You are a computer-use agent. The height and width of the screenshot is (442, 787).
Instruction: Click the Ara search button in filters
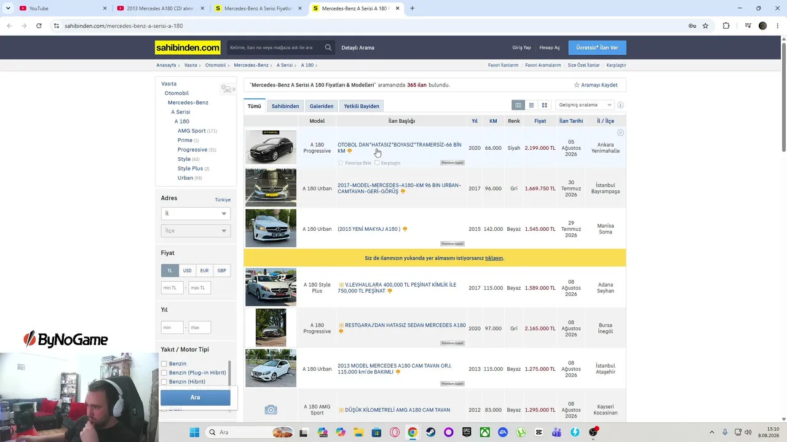196,397
